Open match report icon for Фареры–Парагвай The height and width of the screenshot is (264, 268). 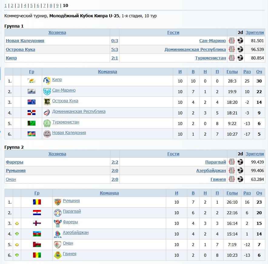pyautogui.click(x=232, y=162)
